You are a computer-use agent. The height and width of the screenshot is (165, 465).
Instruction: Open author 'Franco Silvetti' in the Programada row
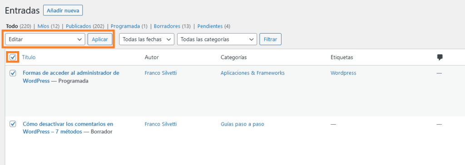pos(160,73)
